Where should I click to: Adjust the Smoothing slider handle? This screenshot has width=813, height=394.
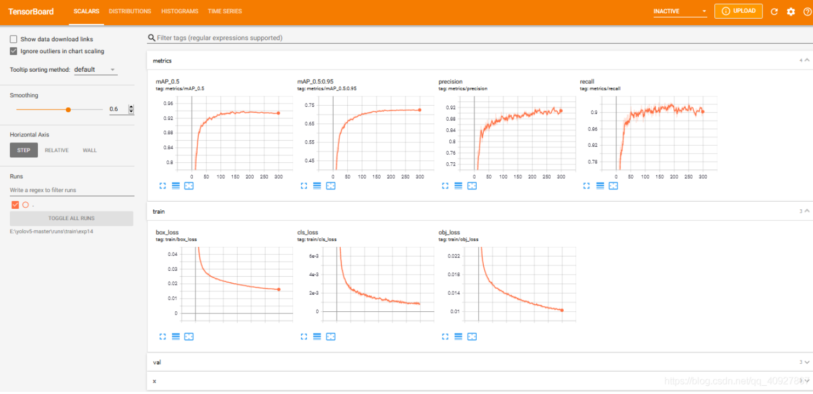coord(68,110)
